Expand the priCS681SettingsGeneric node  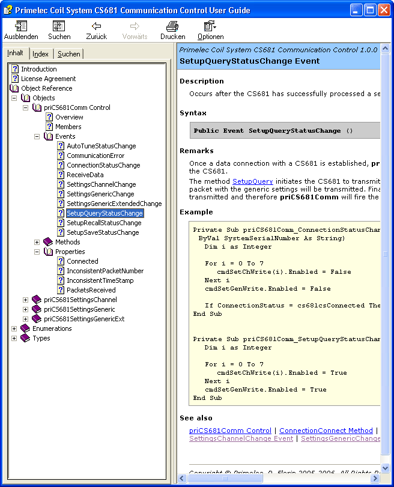25,310
